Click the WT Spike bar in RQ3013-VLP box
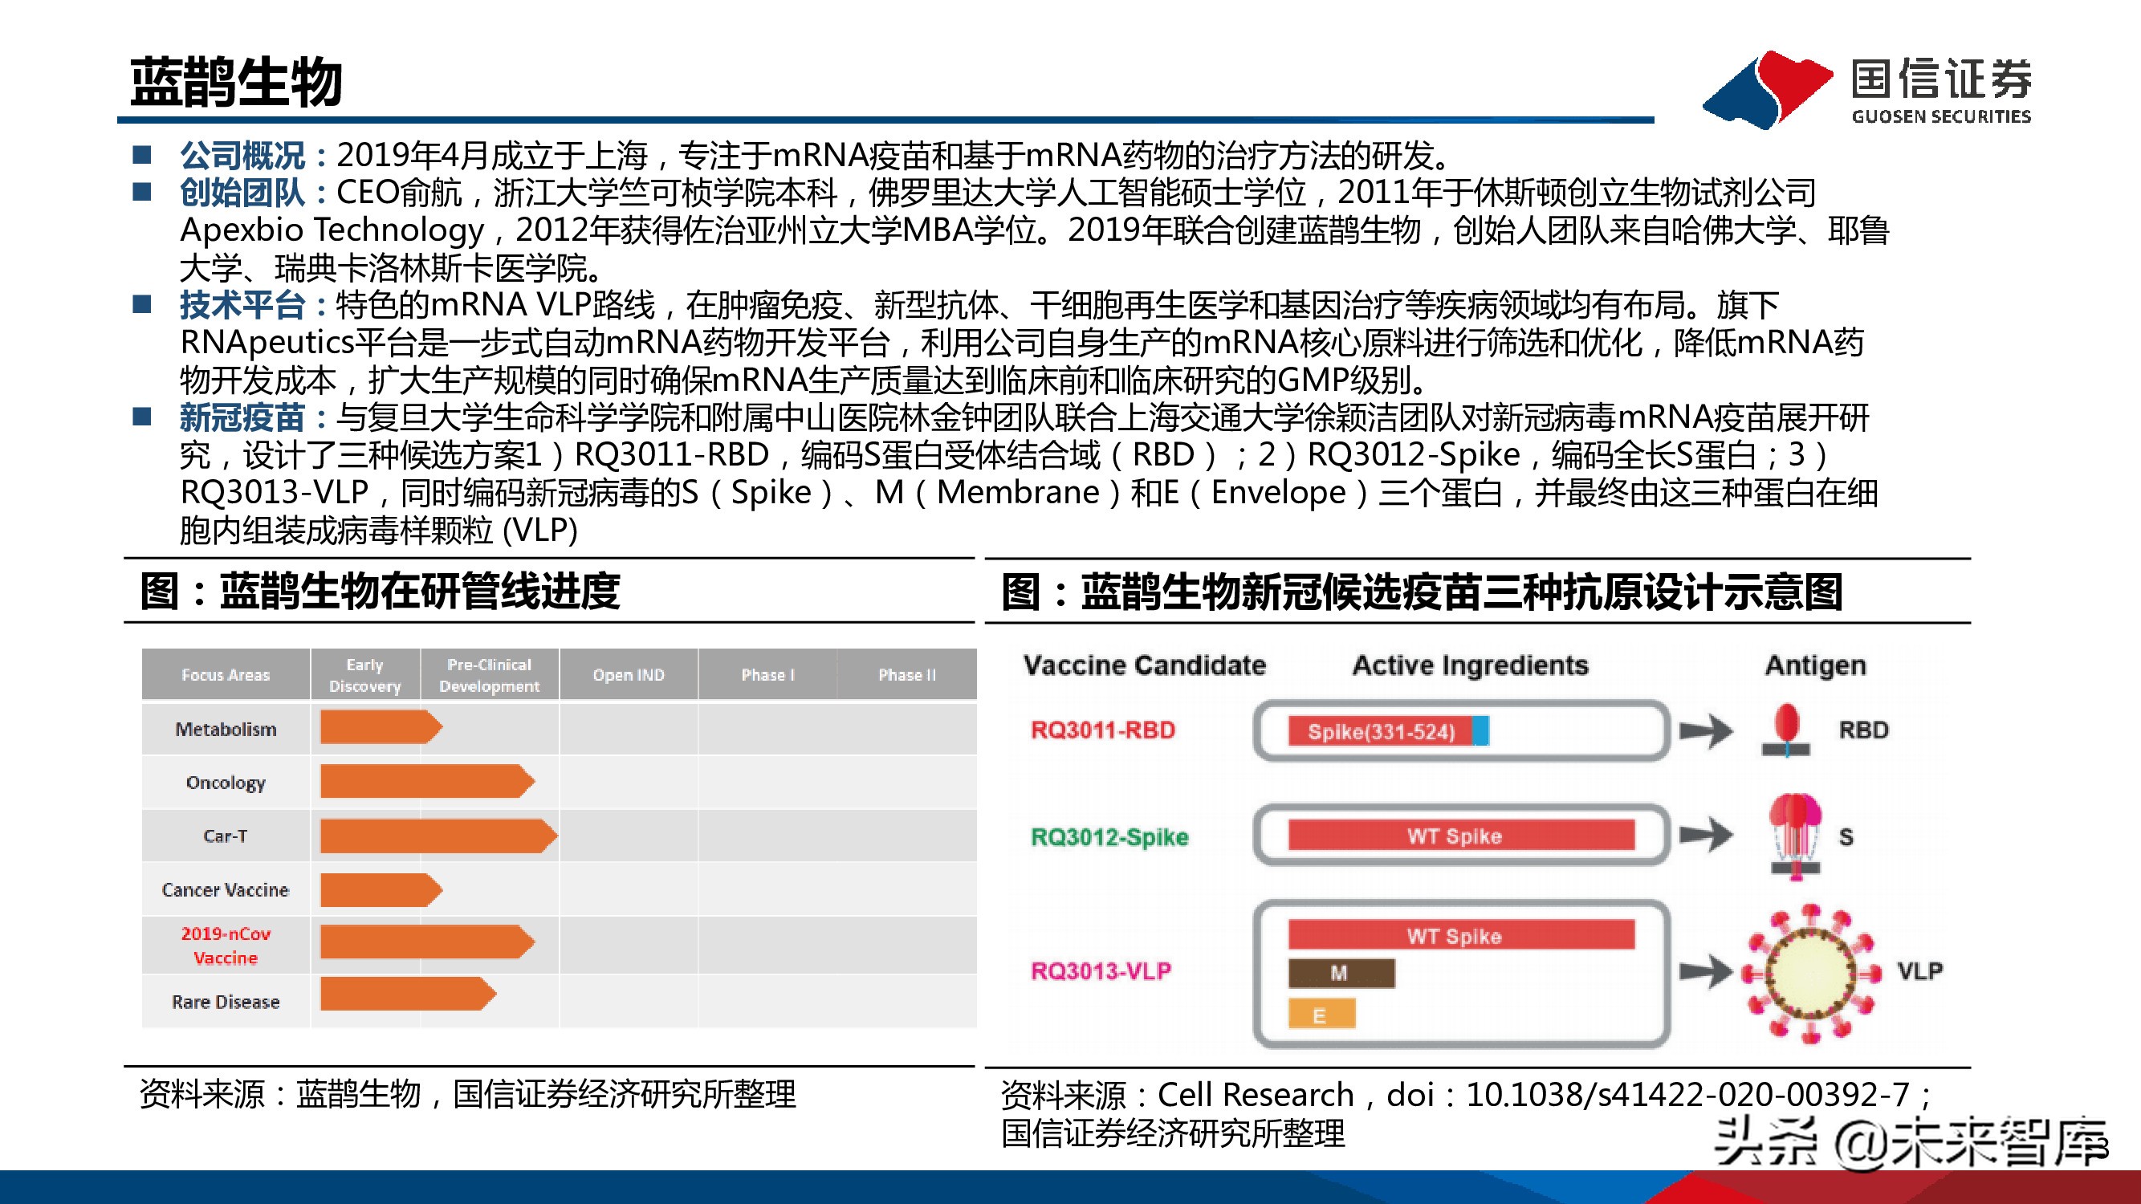The image size is (2141, 1204). [1461, 935]
